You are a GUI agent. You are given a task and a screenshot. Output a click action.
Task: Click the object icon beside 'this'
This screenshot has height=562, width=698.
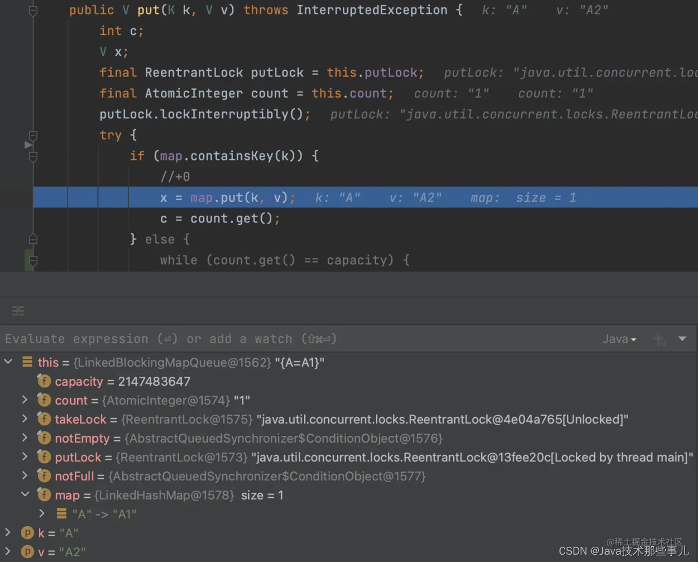point(27,362)
